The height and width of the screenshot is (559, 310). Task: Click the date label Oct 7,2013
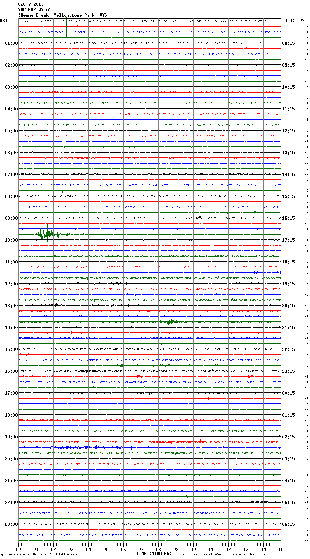coord(31,4)
